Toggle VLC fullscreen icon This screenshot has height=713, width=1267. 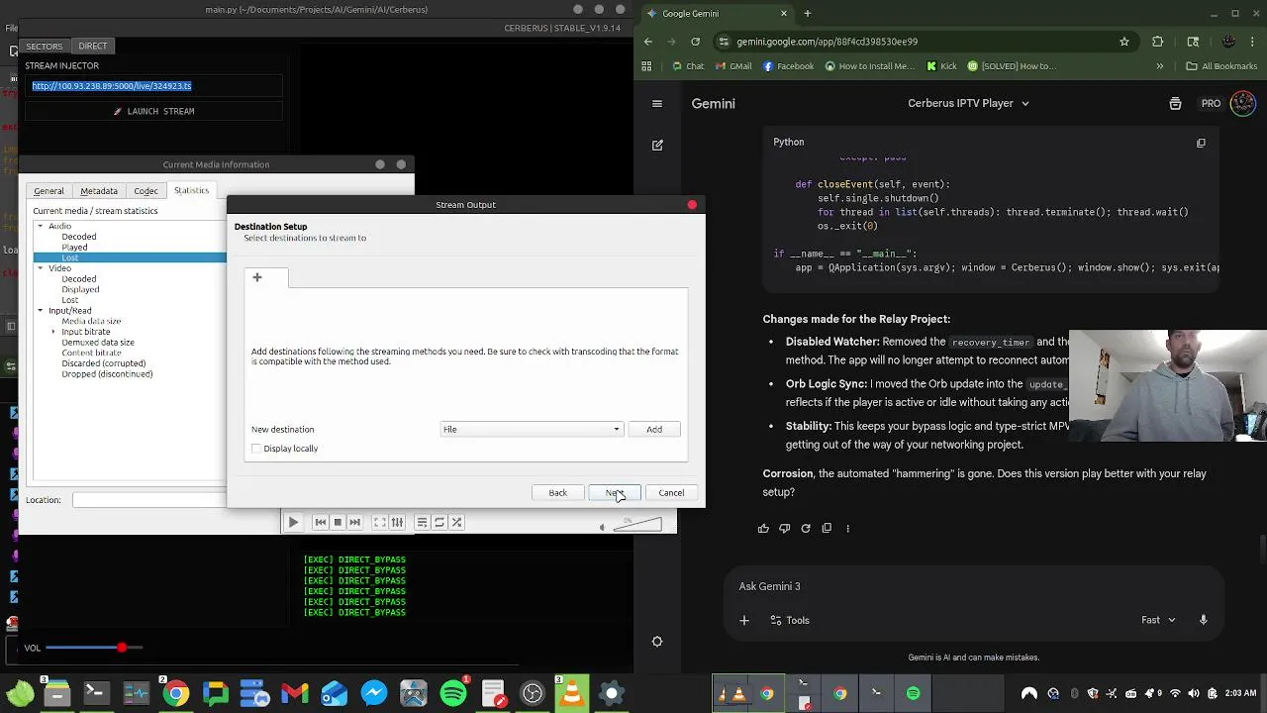coord(379,522)
